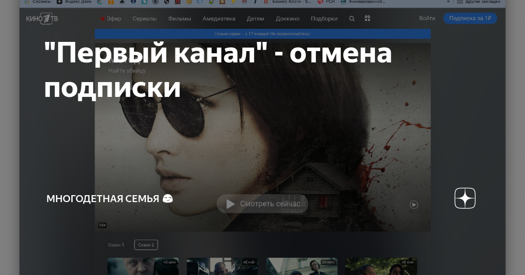Open the Сериалы menu item
Screen dimensions: 525x275
(x=144, y=19)
